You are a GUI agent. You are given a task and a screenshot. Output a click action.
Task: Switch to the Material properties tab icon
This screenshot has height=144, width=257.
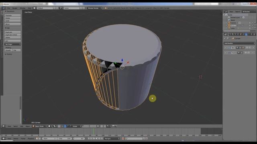click(x=251, y=34)
